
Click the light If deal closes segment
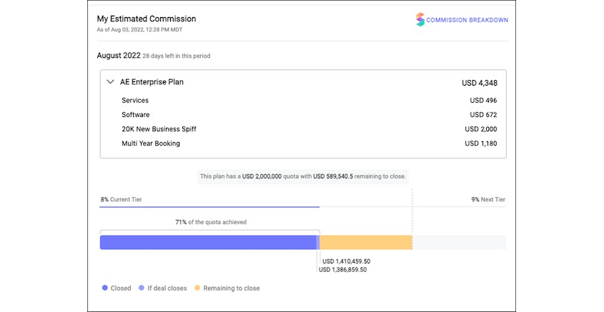(318, 242)
